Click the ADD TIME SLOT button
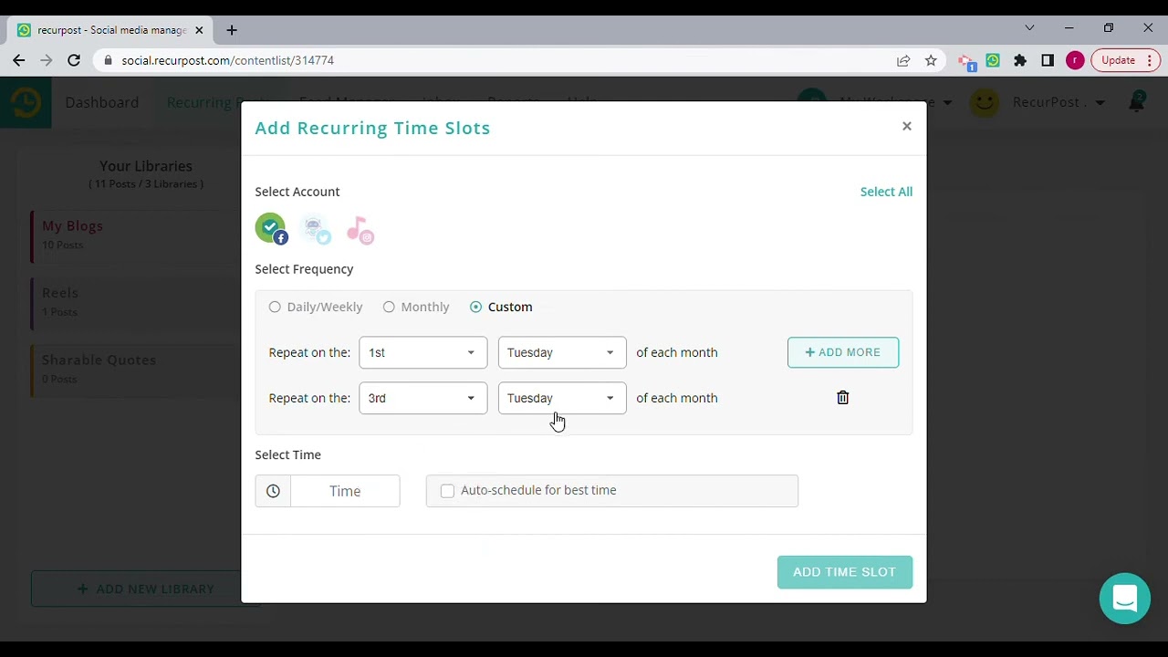The image size is (1168, 657). pos(845,572)
